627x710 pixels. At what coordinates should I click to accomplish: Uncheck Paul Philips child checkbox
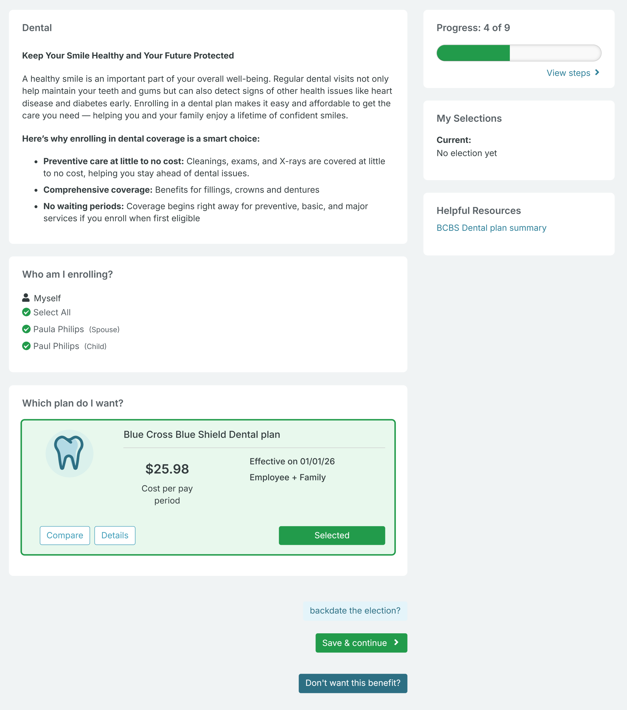[x=26, y=346]
